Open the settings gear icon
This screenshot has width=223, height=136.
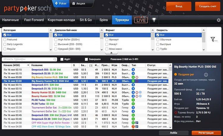tap(219, 20)
